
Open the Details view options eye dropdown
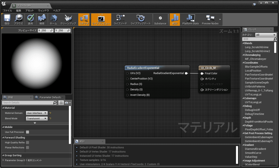[68, 103]
